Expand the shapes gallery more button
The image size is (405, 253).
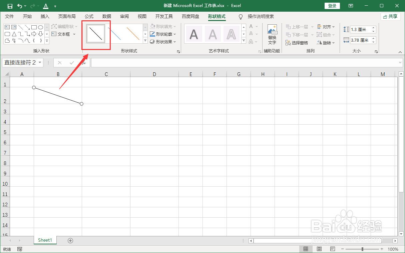pos(47,41)
